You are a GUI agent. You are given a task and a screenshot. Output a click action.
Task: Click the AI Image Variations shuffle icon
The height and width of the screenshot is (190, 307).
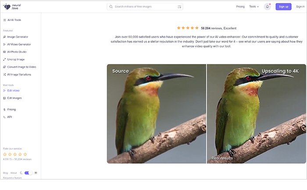[x=4, y=74]
